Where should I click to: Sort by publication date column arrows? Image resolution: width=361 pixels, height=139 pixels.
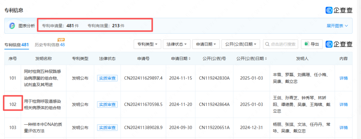click(265, 59)
